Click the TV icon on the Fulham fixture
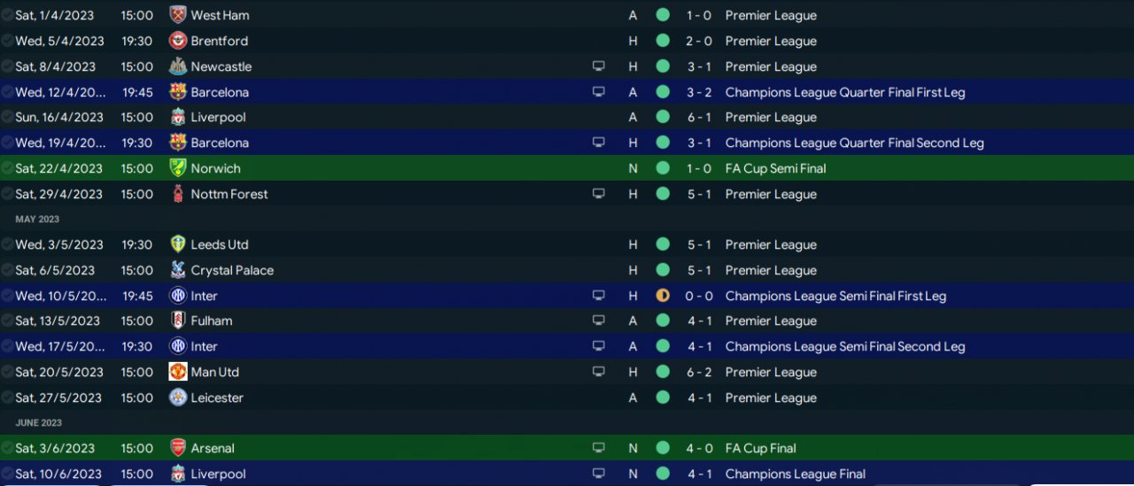The image size is (1134, 486). (599, 320)
